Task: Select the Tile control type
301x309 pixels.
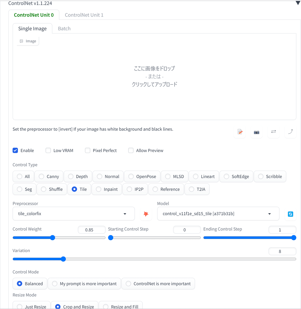Action: pos(79,189)
